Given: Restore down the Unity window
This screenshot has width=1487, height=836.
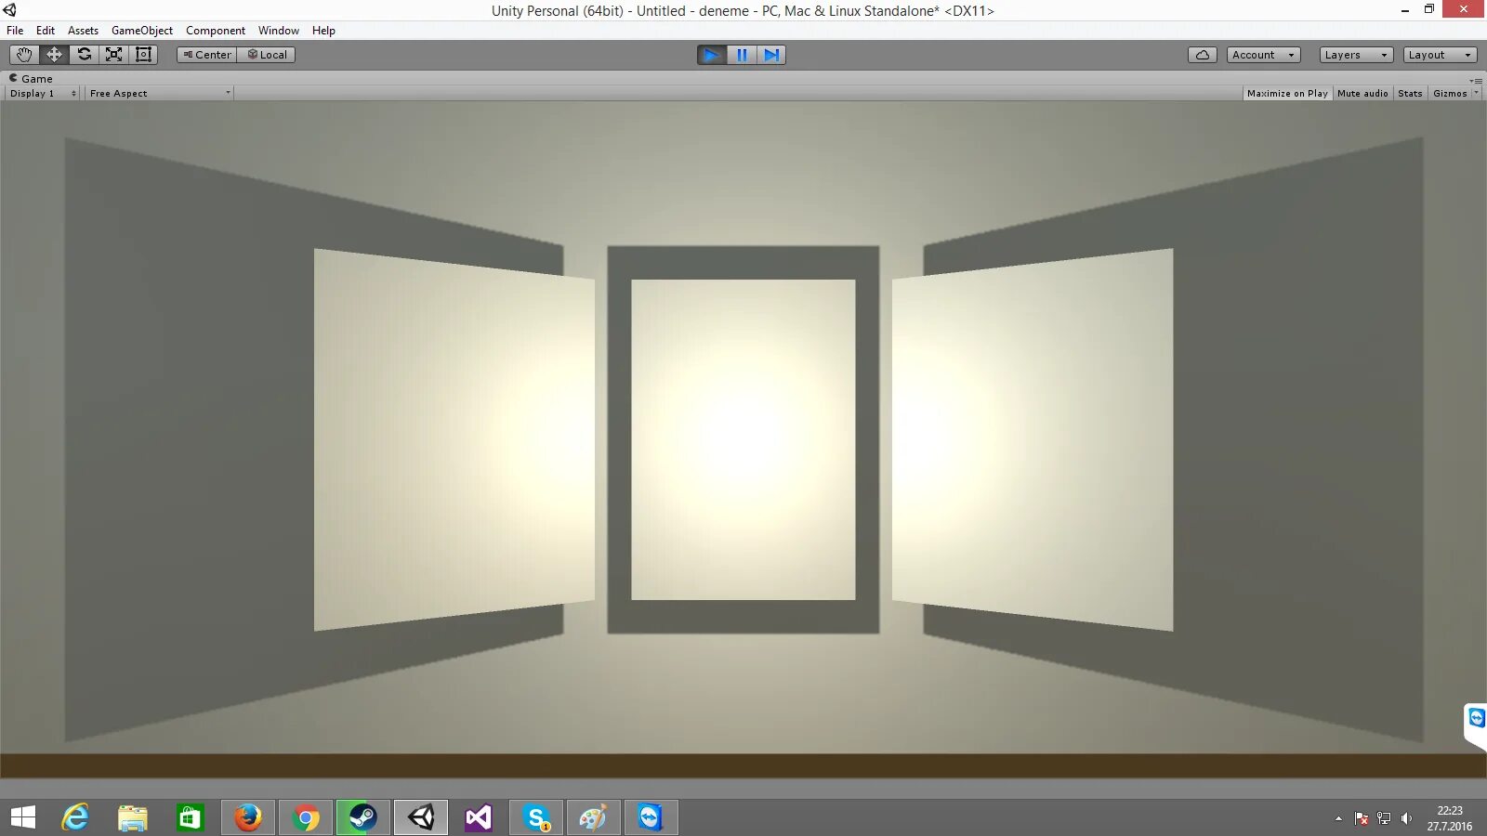Looking at the screenshot, I should [x=1429, y=9].
